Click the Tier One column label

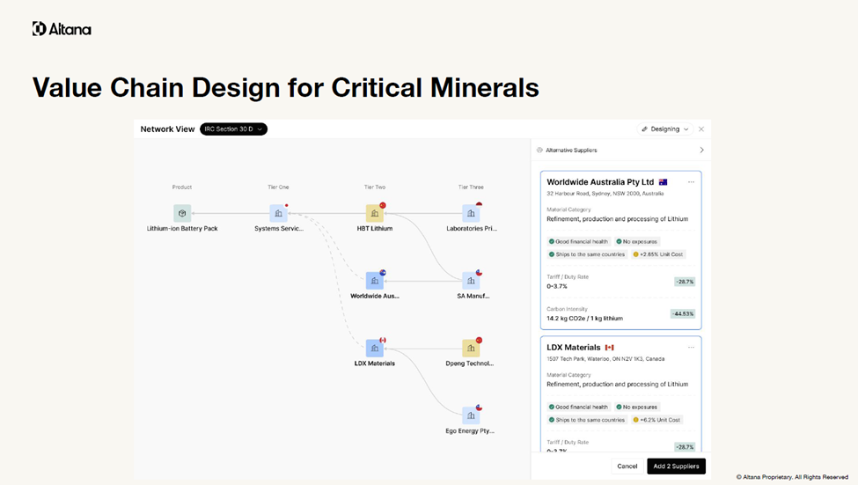(x=278, y=187)
